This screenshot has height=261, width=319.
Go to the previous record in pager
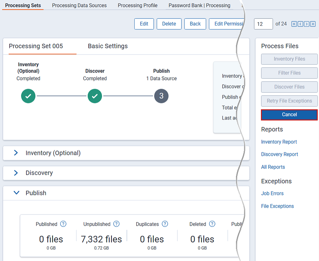300,24
